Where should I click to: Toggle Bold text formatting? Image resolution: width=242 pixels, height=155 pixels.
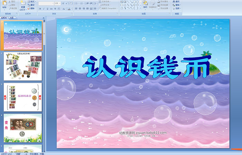[x=40, y=8]
